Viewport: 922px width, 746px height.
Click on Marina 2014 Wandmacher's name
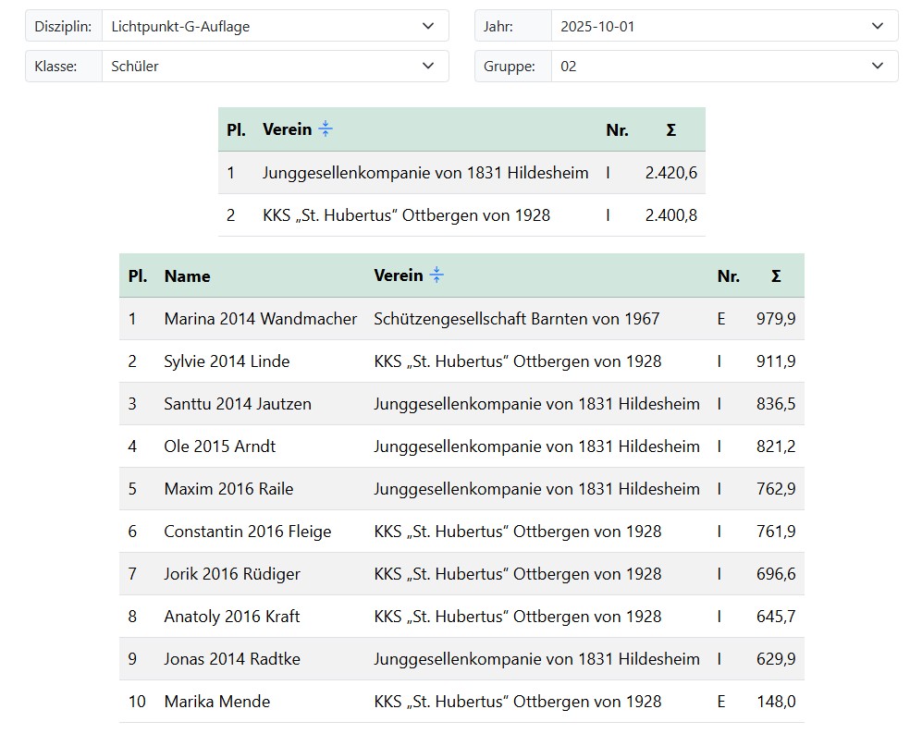click(x=260, y=319)
